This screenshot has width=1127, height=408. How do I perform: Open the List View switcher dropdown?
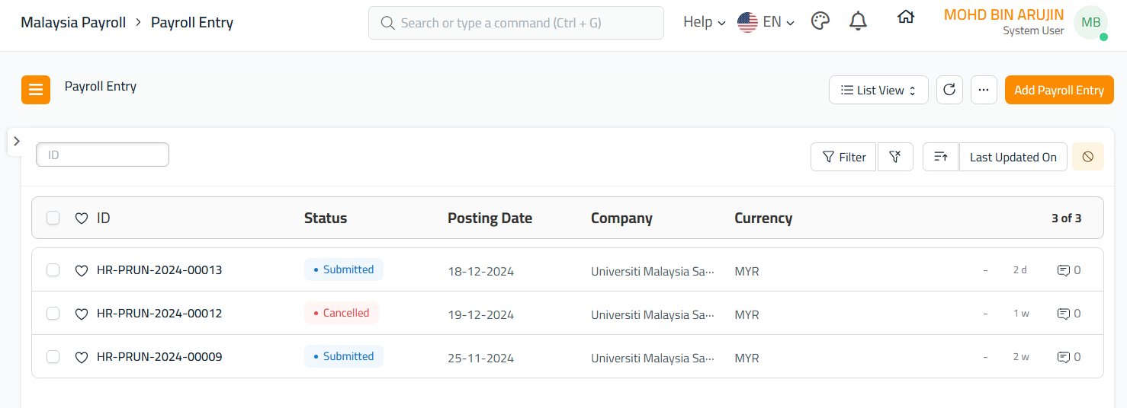878,90
